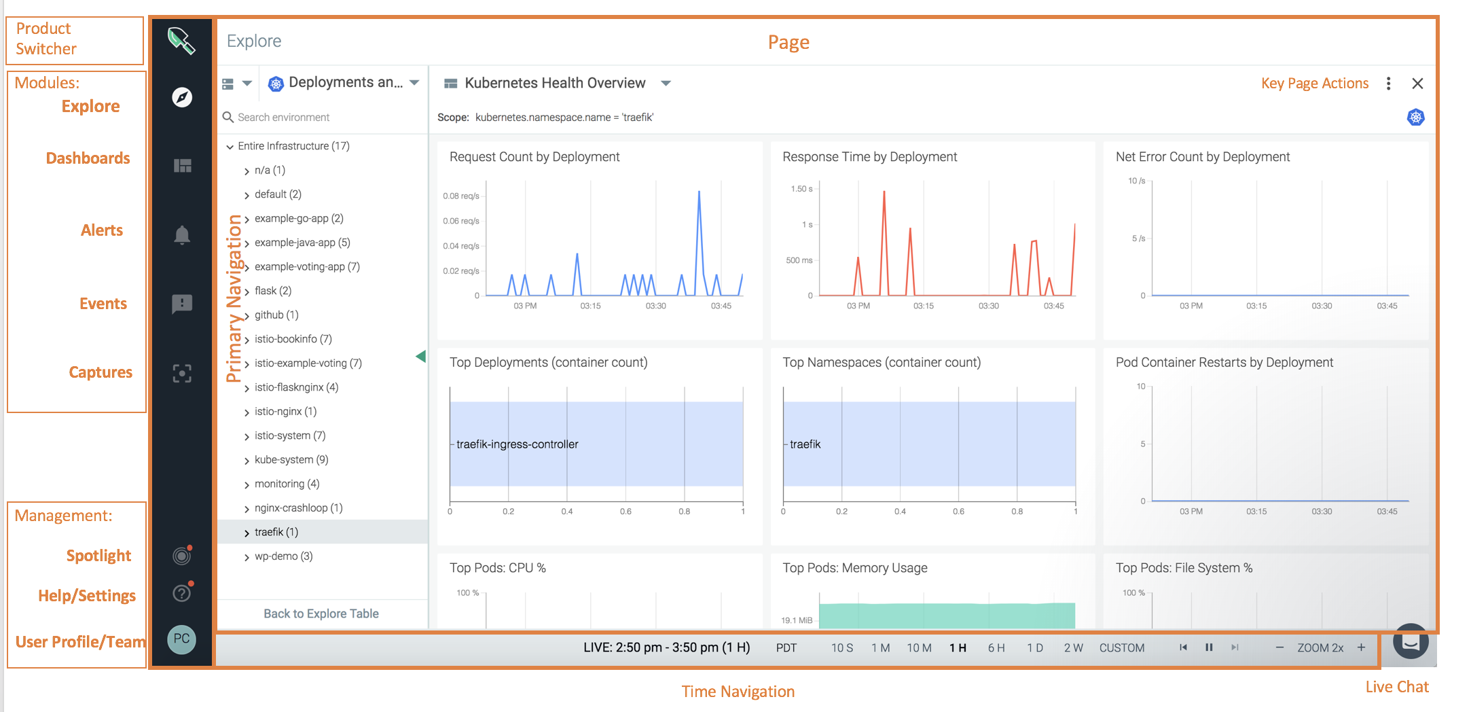Pause the live time updates
The height and width of the screenshot is (712, 1471).
(1209, 647)
